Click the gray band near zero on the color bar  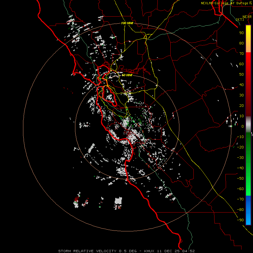(248, 125)
